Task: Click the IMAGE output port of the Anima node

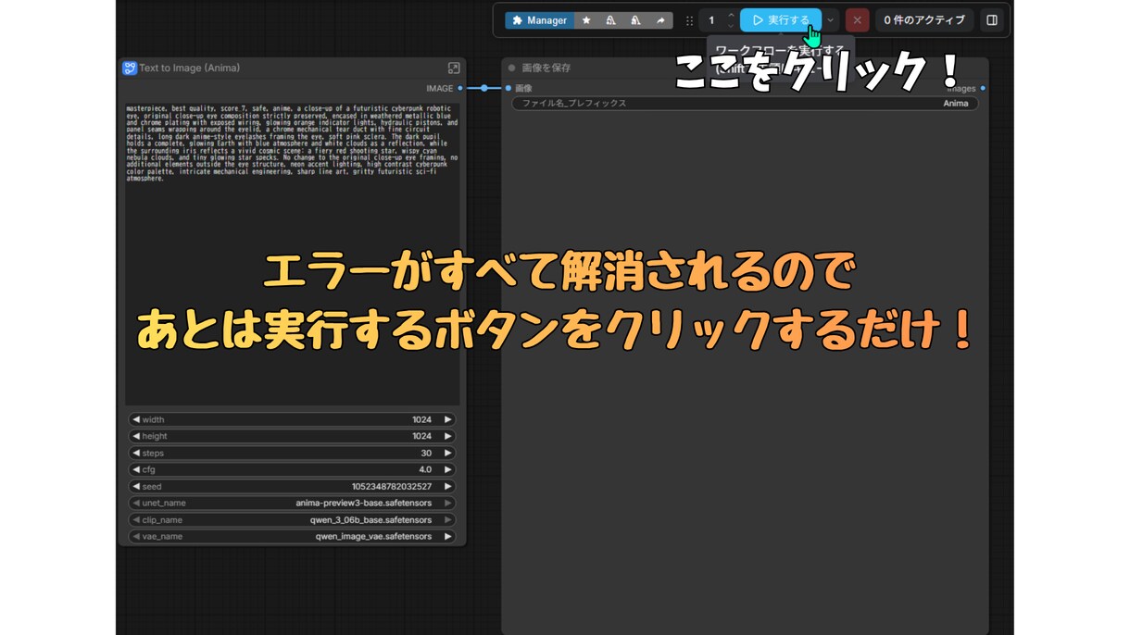Action: pos(460,89)
